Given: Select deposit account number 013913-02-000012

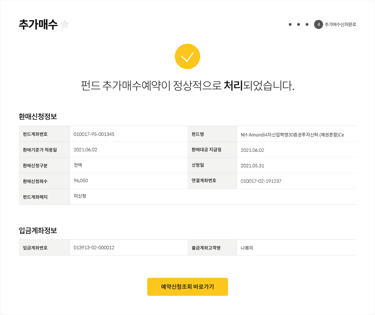Looking at the screenshot, I should tap(94, 248).
